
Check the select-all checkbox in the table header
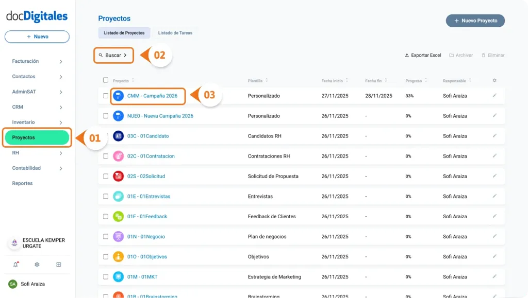[x=105, y=80]
